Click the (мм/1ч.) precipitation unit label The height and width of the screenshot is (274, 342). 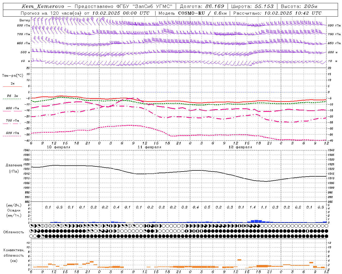pyautogui.click(x=14, y=215)
